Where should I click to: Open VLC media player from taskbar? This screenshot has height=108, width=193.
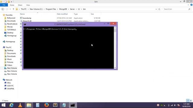20,105
